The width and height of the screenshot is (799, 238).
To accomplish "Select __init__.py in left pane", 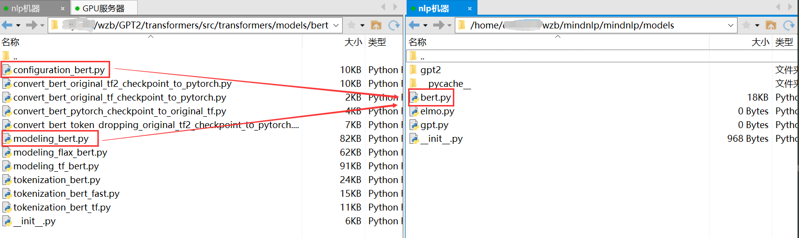I will click(34, 221).
